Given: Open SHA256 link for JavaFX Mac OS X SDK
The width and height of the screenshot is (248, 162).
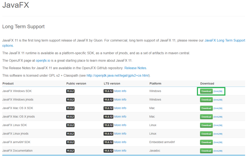Looking at the screenshot, I should [218, 109].
